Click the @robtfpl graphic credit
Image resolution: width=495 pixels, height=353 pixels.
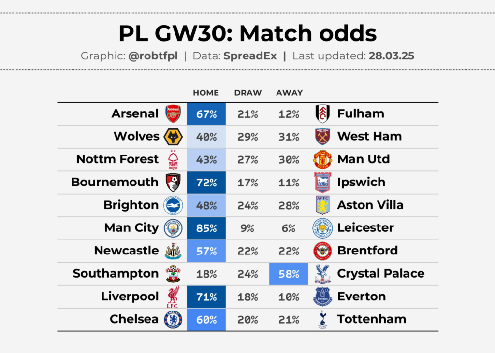pos(153,56)
